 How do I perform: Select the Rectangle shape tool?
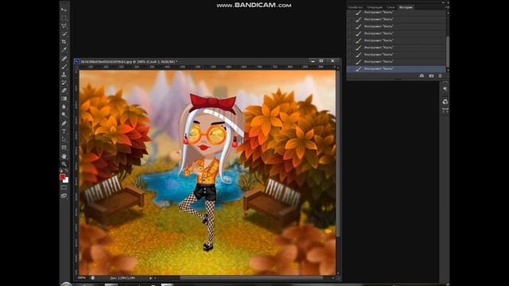[64, 148]
